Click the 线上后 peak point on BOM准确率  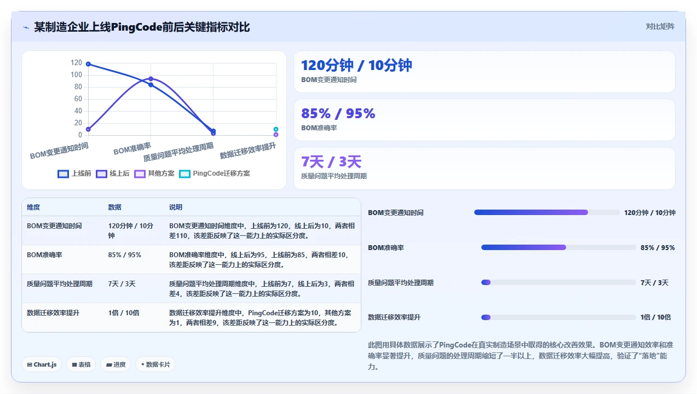point(151,79)
